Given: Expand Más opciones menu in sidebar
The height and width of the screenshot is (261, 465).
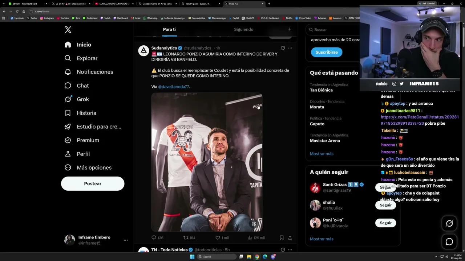Looking at the screenshot, I should click(88, 167).
